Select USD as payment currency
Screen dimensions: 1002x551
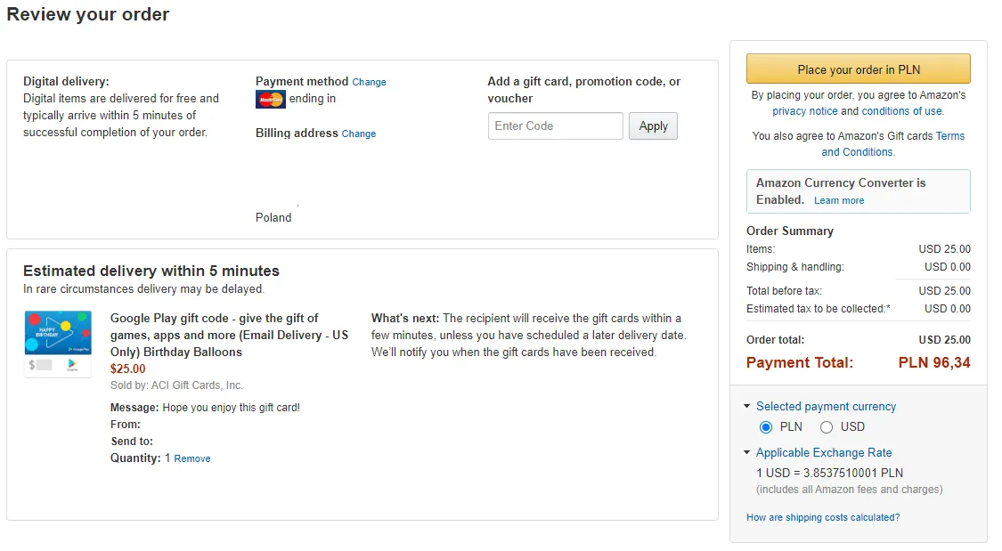tap(827, 427)
